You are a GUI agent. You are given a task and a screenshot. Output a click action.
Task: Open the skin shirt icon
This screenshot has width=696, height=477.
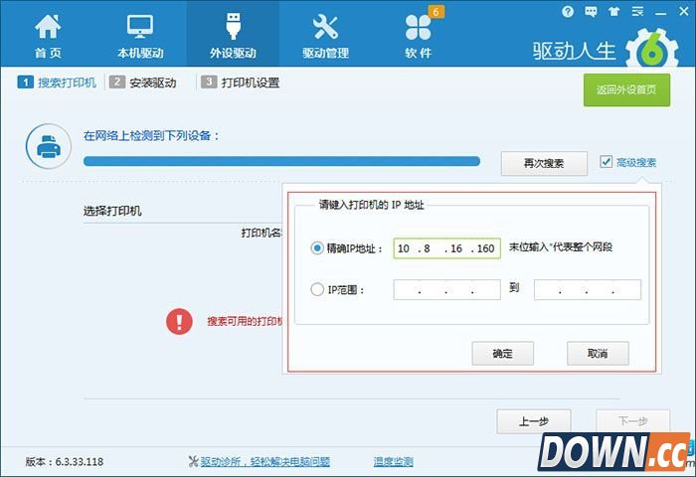click(614, 12)
